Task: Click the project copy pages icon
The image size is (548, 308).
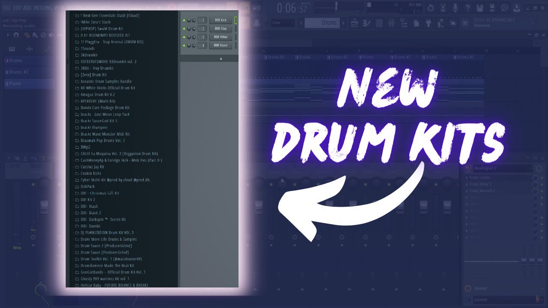Action: 416,23
